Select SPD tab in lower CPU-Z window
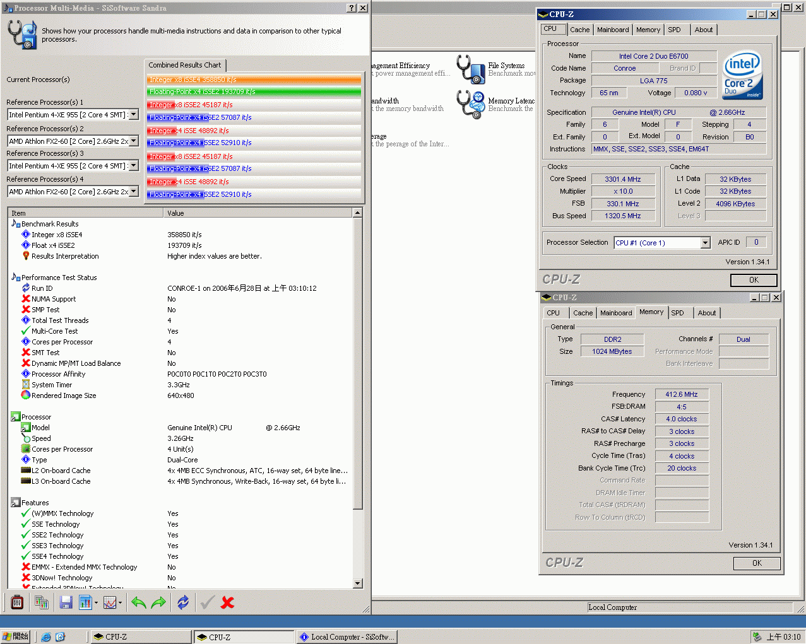This screenshot has height=644, width=806. tap(677, 313)
